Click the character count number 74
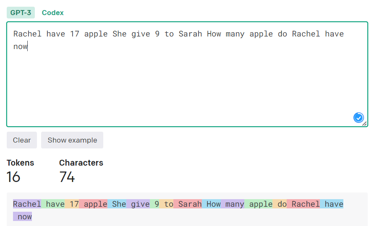 click(67, 177)
